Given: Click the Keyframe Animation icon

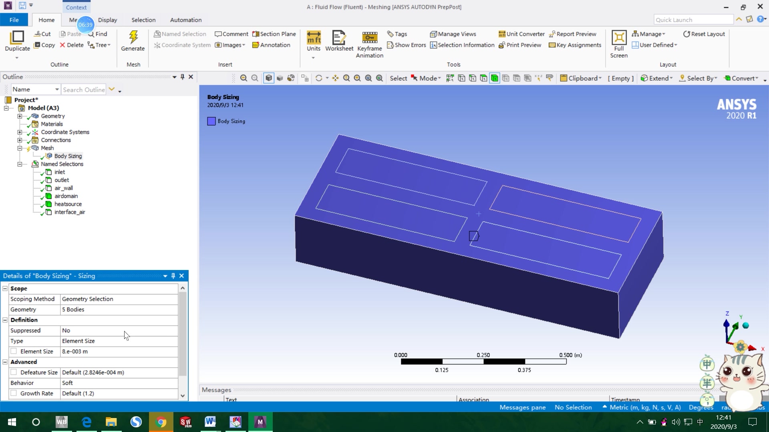Looking at the screenshot, I should coord(369,38).
